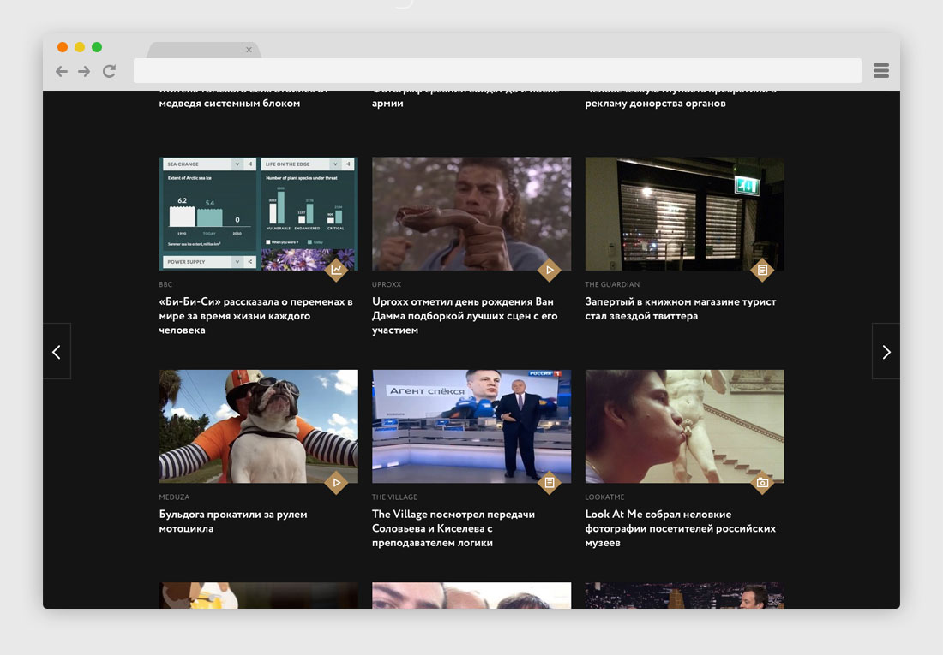The image size is (943, 655).
Task: Click the browser address bar
Action: coord(497,71)
